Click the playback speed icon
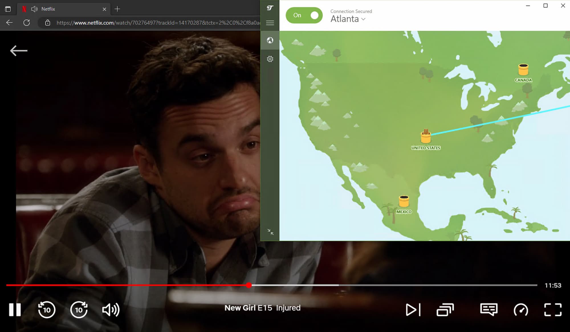 [x=521, y=310]
